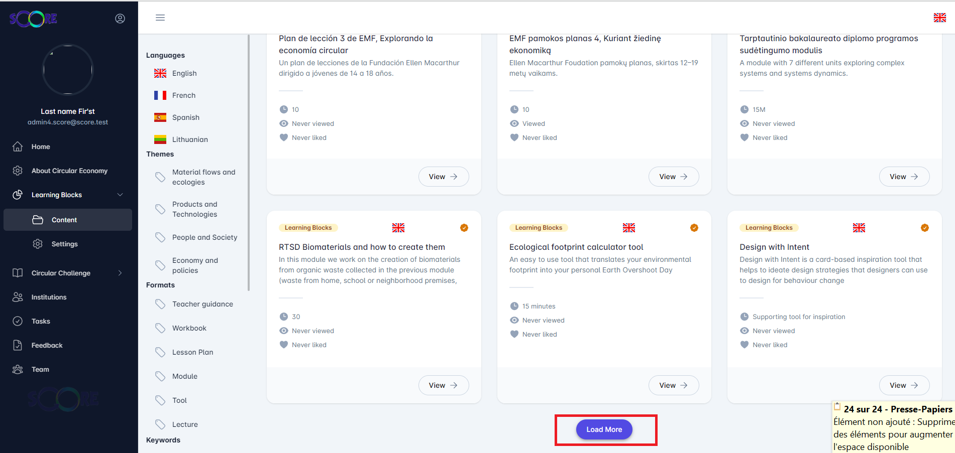Toggle the French language filter
Viewport: 955px width, 453px height.
183,95
